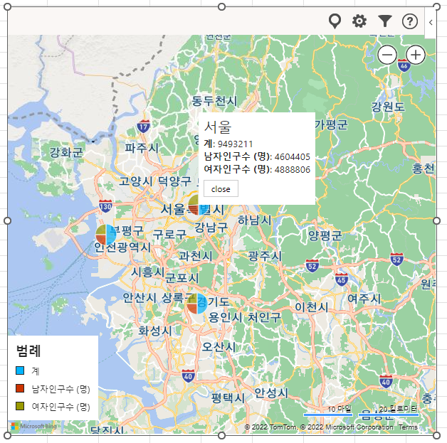This screenshot has height=443, width=447.
Task: Click the 서울 popup title
Action: tap(218, 127)
